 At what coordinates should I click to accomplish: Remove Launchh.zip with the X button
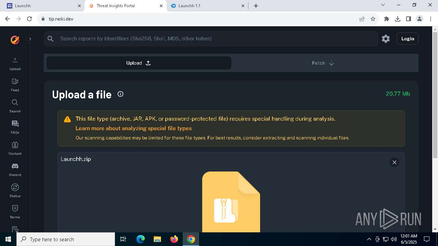(395, 162)
